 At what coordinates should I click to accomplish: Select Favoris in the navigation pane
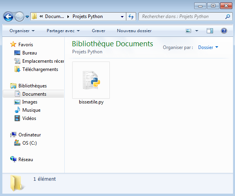click(26, 44)
